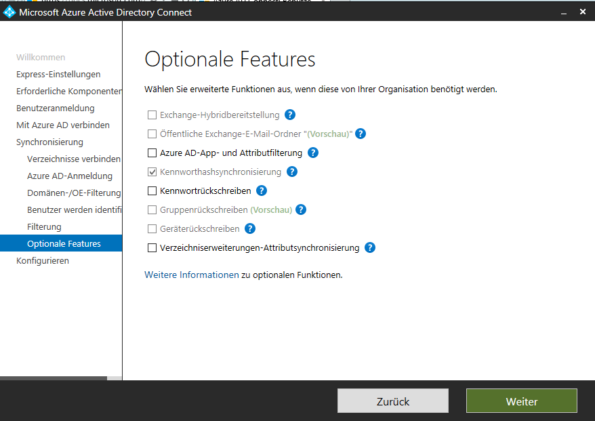This screenshot has height=421, width=595.
Task: Toggle Öffentliche Exchange-E-Mail-Ordner checkbox
Action: pyautogui.click(x=152, y=134)
